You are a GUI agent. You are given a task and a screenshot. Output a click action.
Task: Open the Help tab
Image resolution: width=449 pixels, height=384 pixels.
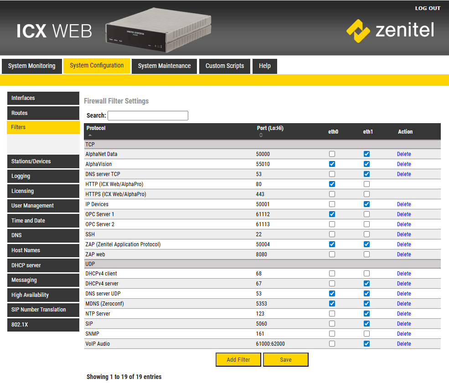265,66
